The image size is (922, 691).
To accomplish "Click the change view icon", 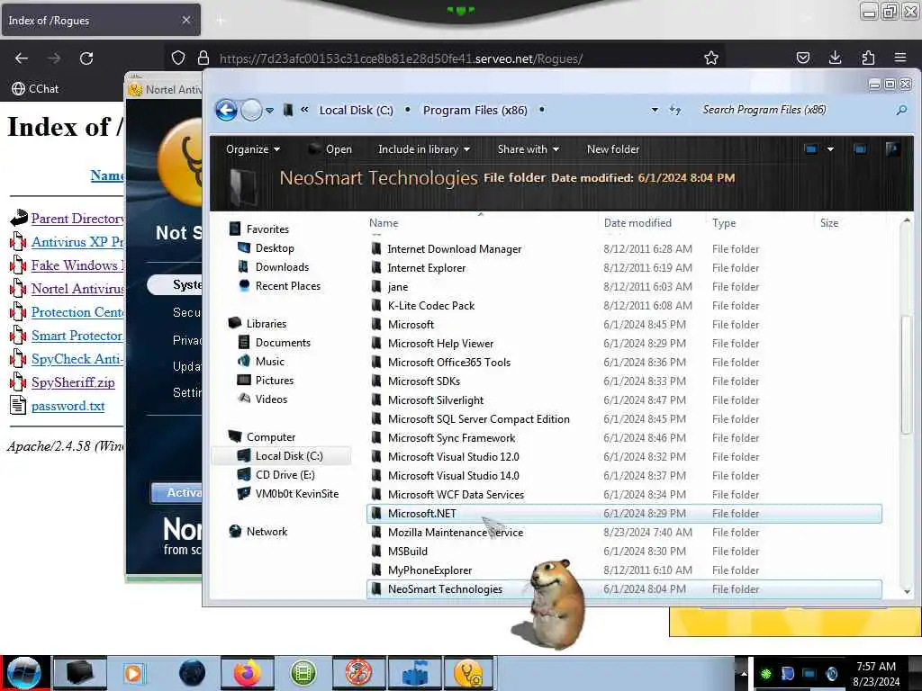I will click(811, 149).
